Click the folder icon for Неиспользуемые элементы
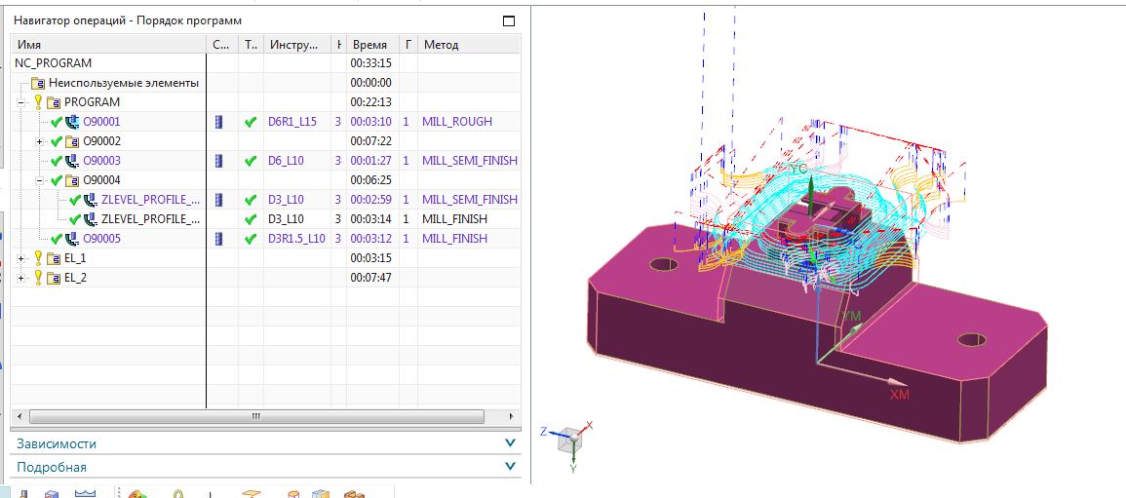 click(x=38, y=83)
